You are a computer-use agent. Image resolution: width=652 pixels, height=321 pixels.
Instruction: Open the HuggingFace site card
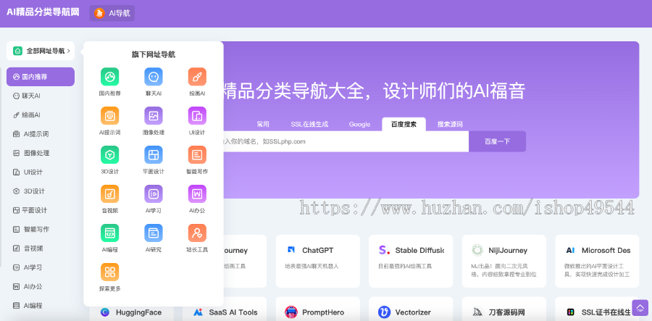(x=131, y=314)
